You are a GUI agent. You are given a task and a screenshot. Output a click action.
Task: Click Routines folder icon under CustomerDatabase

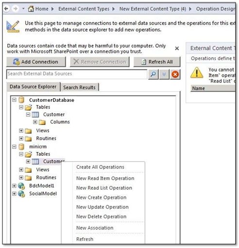click(x=28, y=139)
